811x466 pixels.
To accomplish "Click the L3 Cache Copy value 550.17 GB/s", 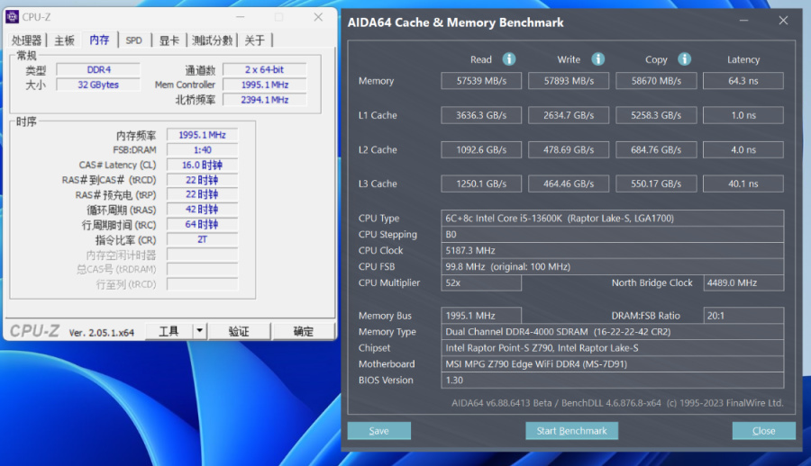I will pyautogui.click(x=656, y=184).
